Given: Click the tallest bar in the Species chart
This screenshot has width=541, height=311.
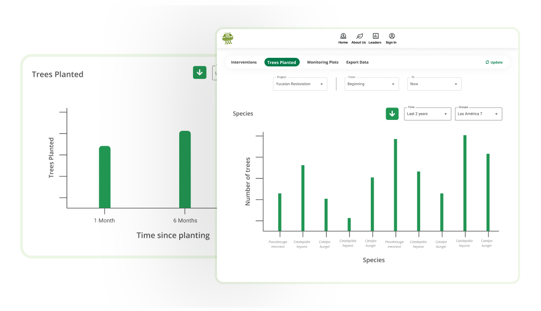Looking at the screenshot, I should pos(465,183).
